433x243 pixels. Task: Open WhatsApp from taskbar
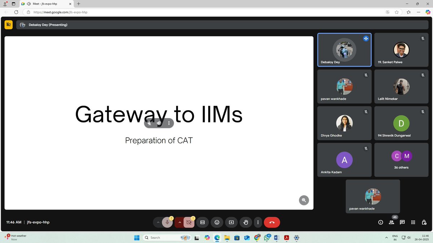coord(267,238)
